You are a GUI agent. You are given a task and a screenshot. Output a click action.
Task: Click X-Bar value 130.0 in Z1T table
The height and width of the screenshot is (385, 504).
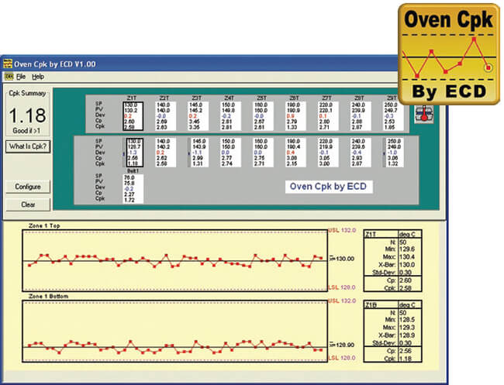(x=407, y=265)
